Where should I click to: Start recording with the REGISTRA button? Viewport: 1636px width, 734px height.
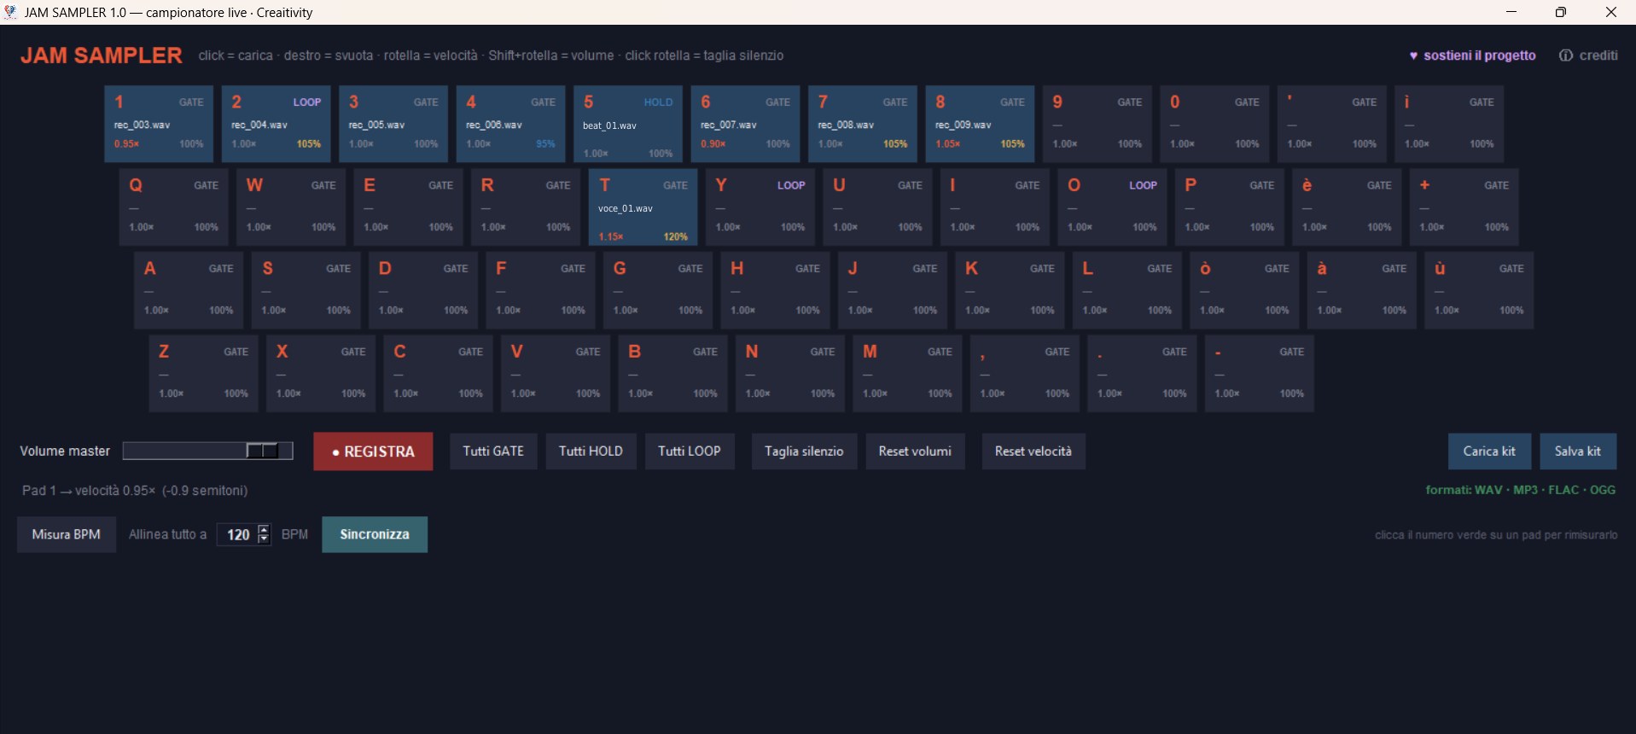tap(373, 451)
